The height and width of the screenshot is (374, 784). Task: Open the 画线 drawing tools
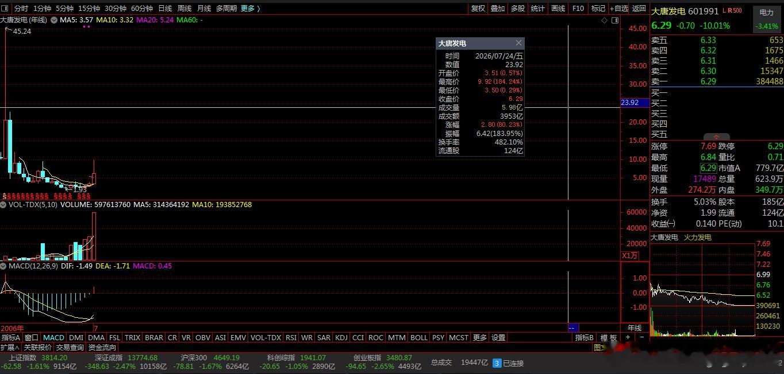[x=558, y=9]
